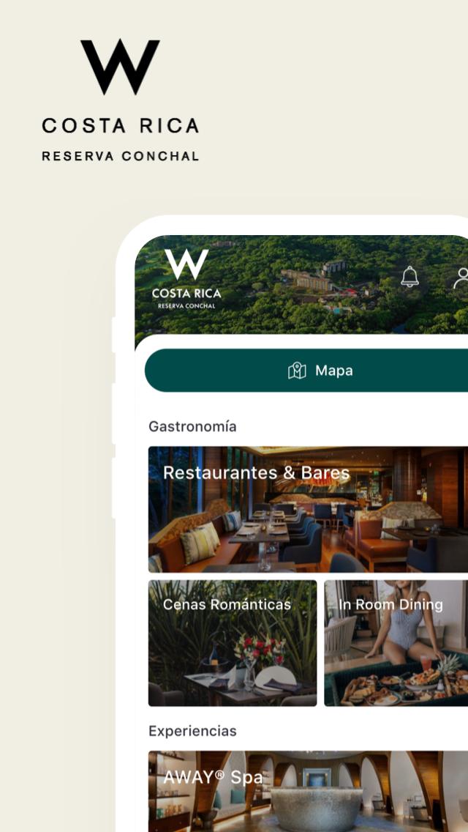Image resolution: width=468 pixels, height=832 pixels.
Task: Tap the white W logo in app header
Action: (x=186, y=264)
